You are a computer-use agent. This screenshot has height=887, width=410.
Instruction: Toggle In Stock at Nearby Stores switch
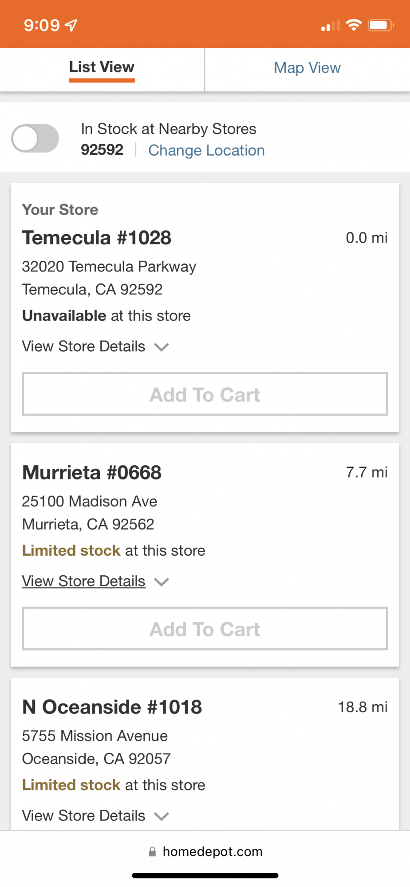tap(35, 138)
